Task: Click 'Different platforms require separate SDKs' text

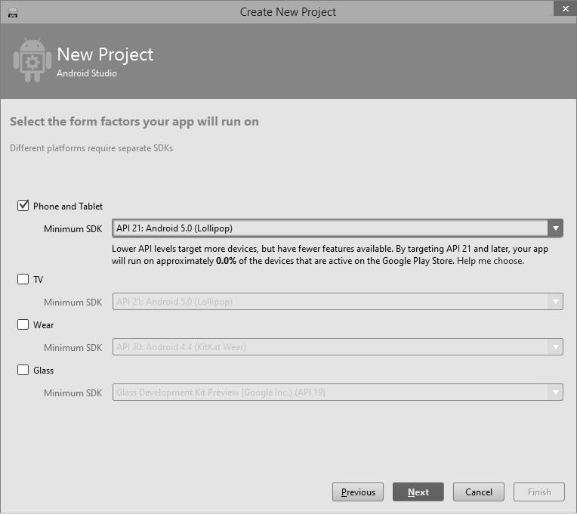Action: [x=91, y=148]
